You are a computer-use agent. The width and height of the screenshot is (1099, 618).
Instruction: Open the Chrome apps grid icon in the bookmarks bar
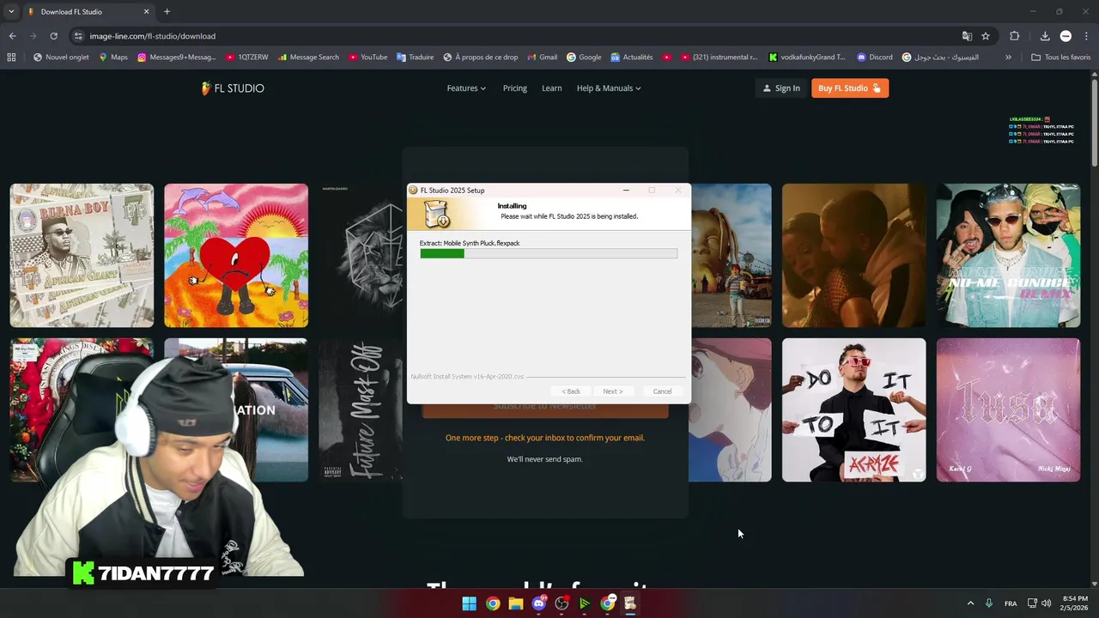pyautogui.click(x=11, y=58)
